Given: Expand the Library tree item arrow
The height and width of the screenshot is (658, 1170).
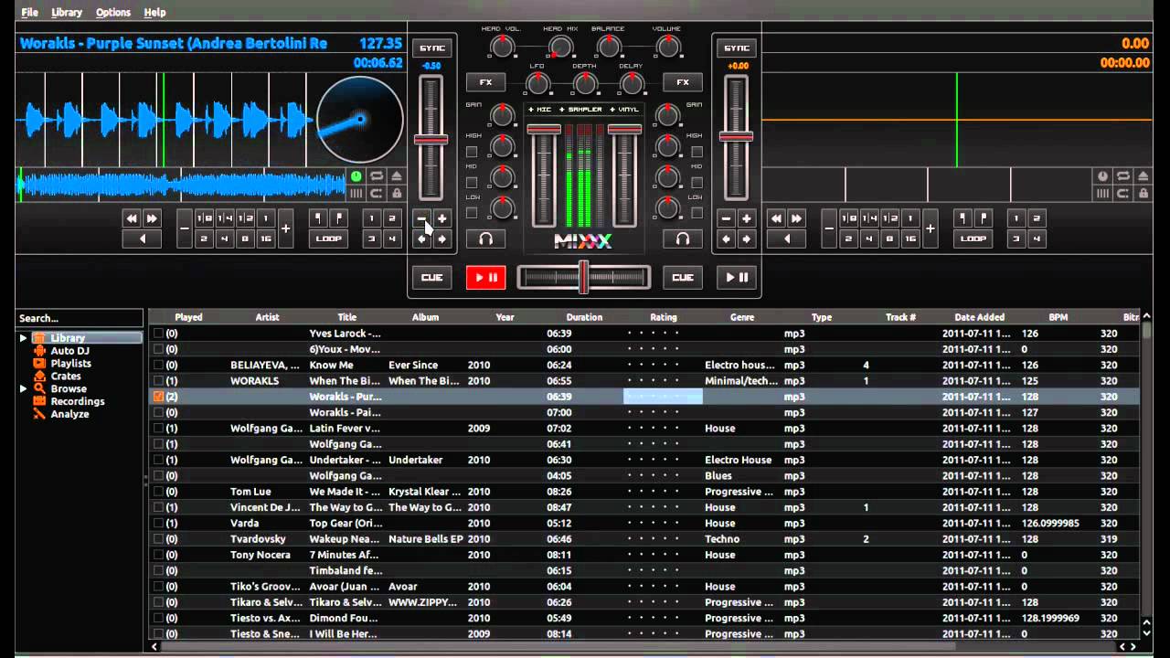Looking at the screenshot, I should [x=24, y=338].
